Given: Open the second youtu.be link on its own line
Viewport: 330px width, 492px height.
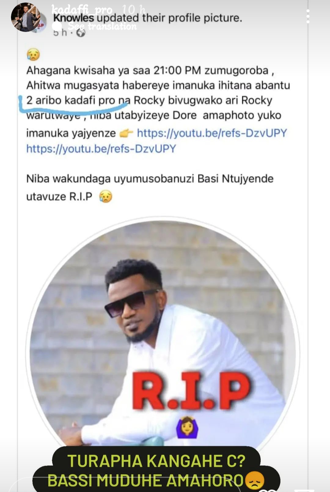Looking at the screenshot, I should tap(101, 149).
